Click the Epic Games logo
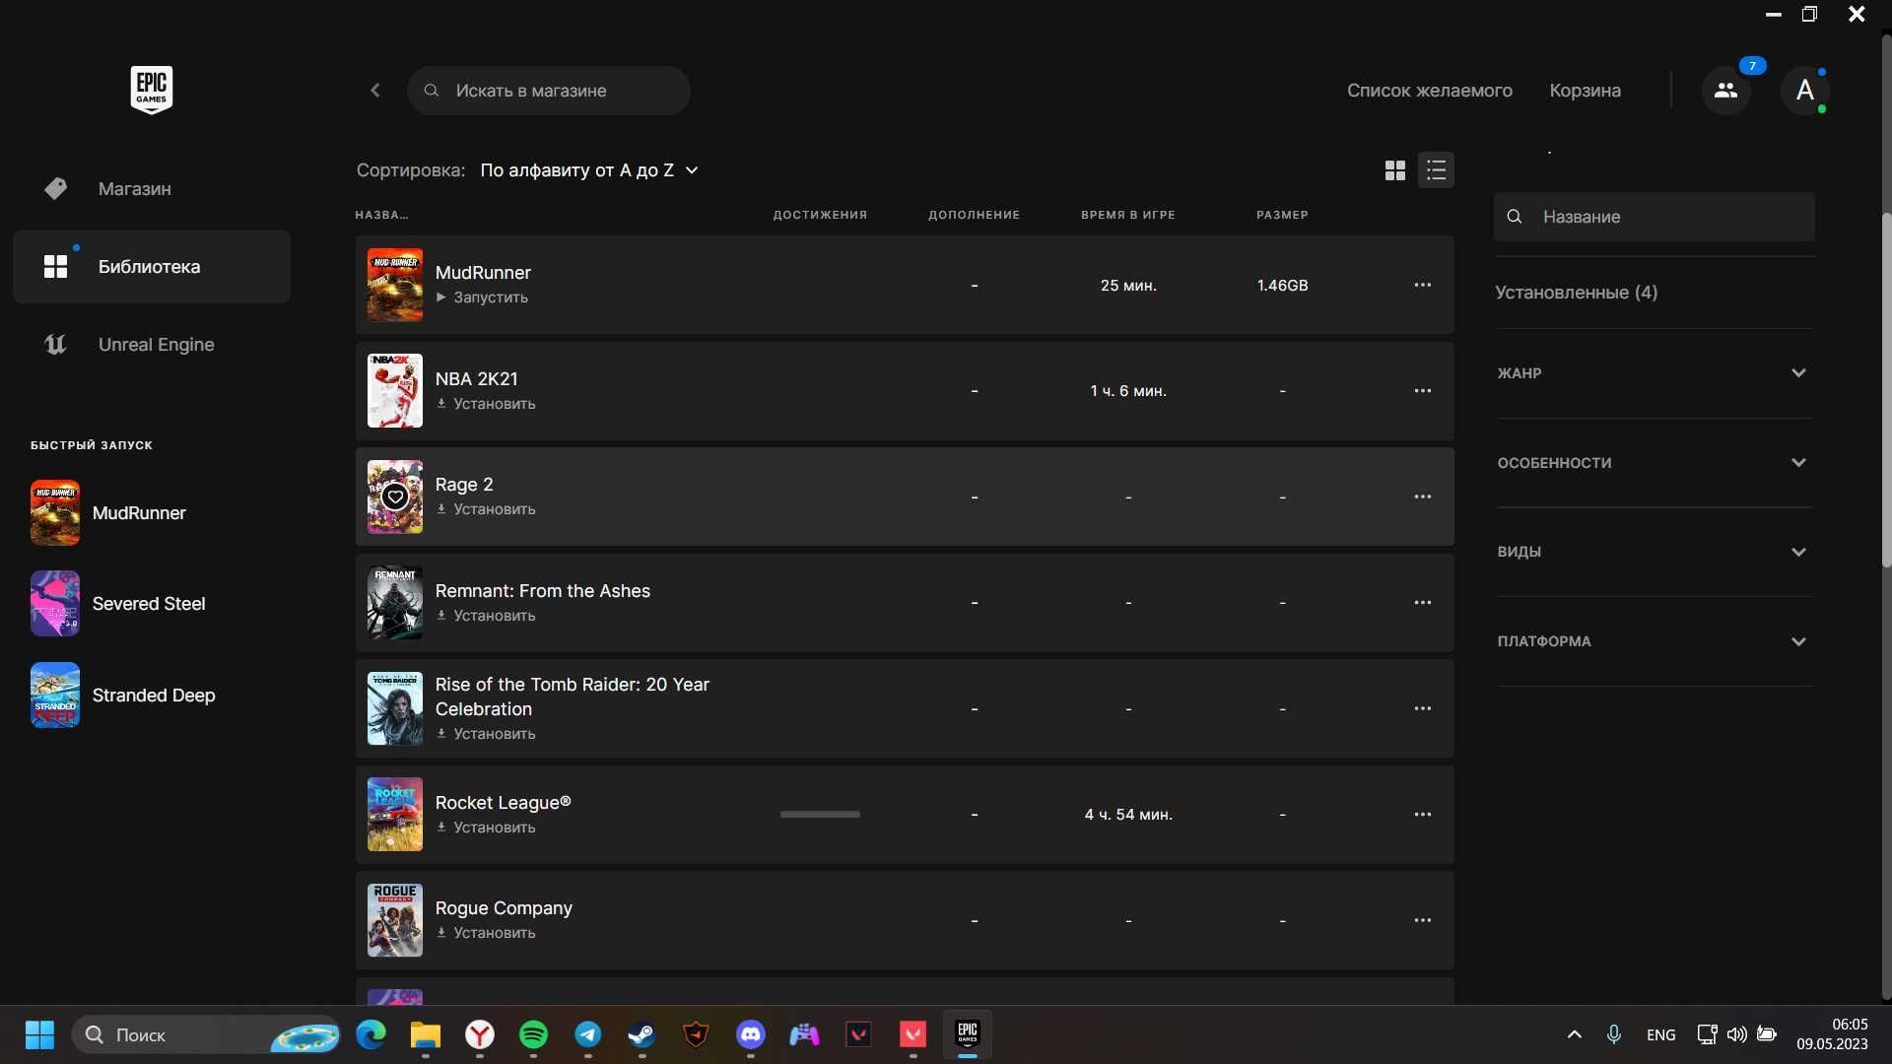Screen dimensions: 1892x1064 [152, 90]
